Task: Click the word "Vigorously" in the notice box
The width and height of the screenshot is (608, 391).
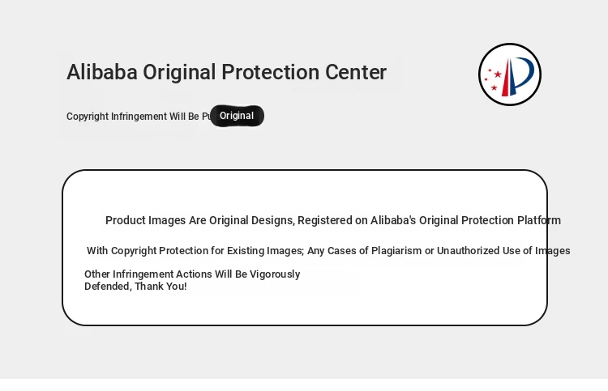Action: [x=275, y=274]
